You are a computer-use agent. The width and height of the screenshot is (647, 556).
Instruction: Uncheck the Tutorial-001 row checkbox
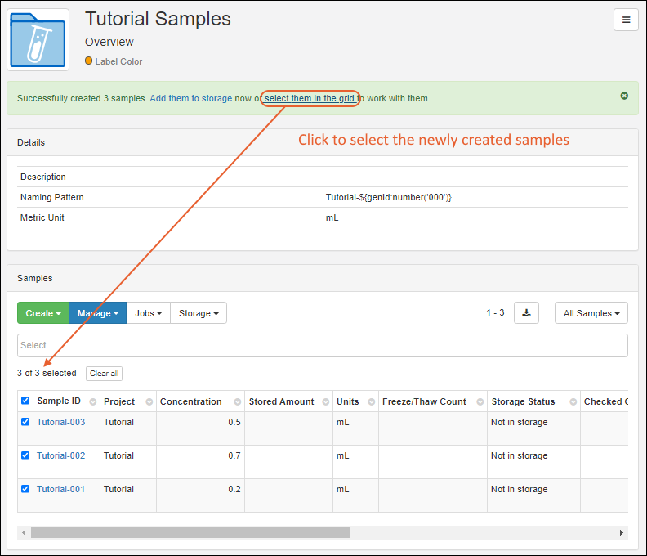click(x=25, y=489)
